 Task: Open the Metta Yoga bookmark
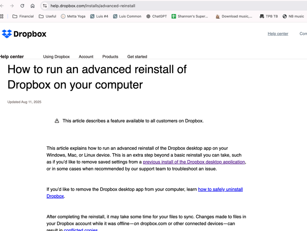(x=73, y=16)
